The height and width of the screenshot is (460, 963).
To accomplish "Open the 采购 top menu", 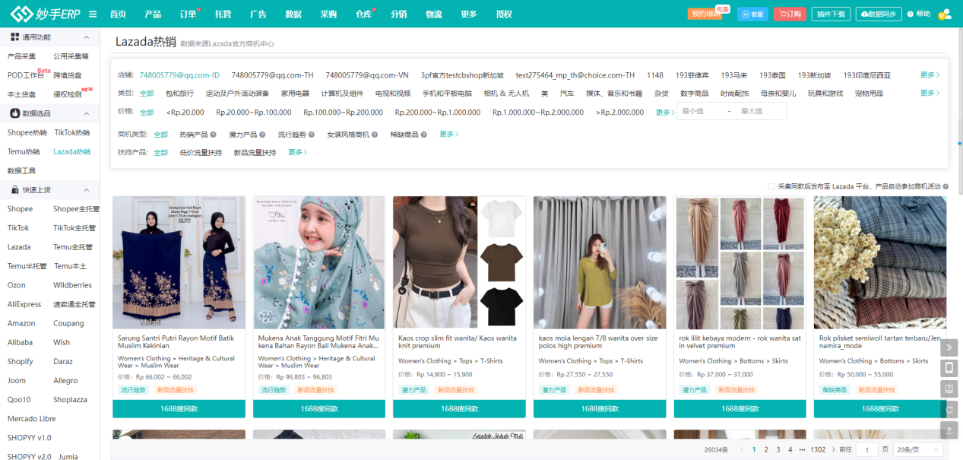I will click(x=328, y=14).
